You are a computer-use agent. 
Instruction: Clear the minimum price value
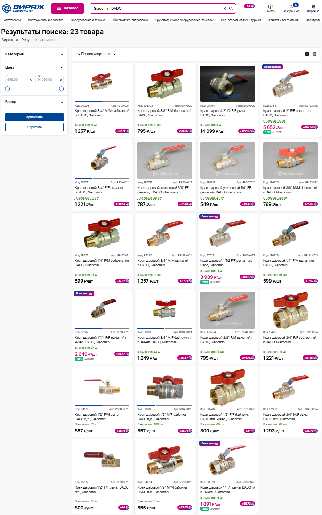[31, 80]
